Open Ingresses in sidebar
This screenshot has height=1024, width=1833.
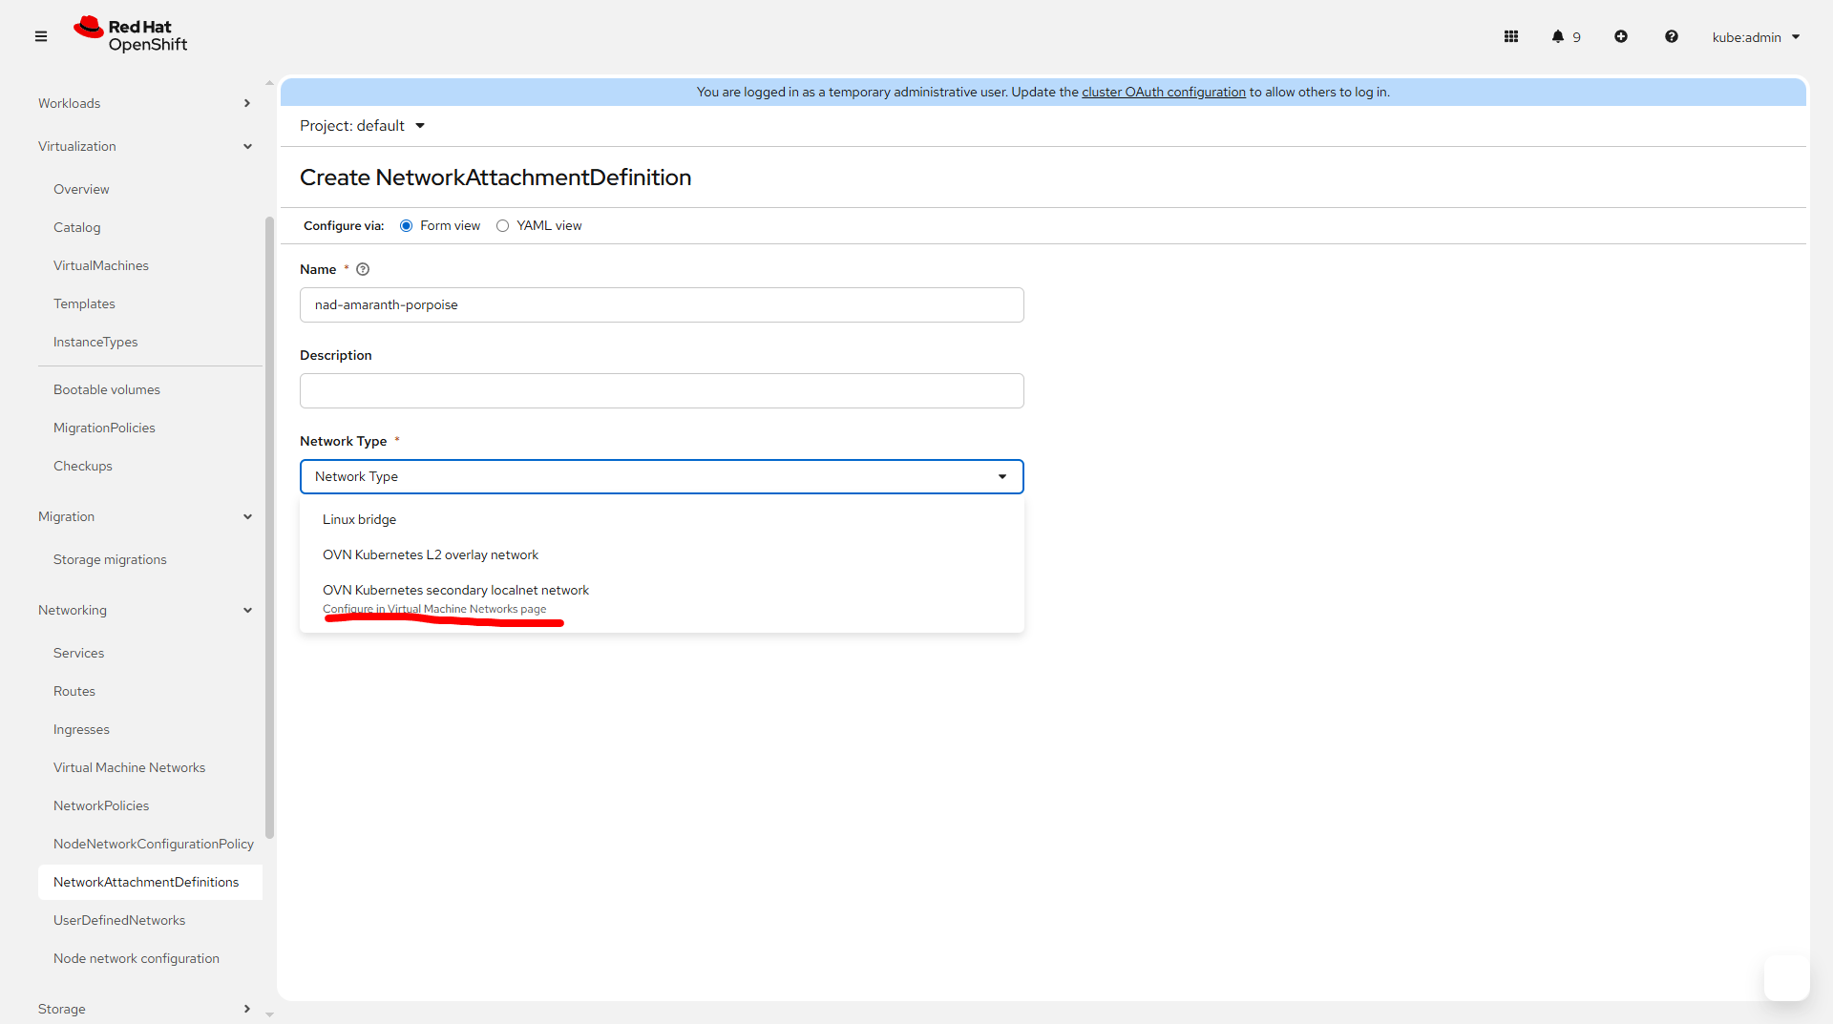(x=81, y=729)
